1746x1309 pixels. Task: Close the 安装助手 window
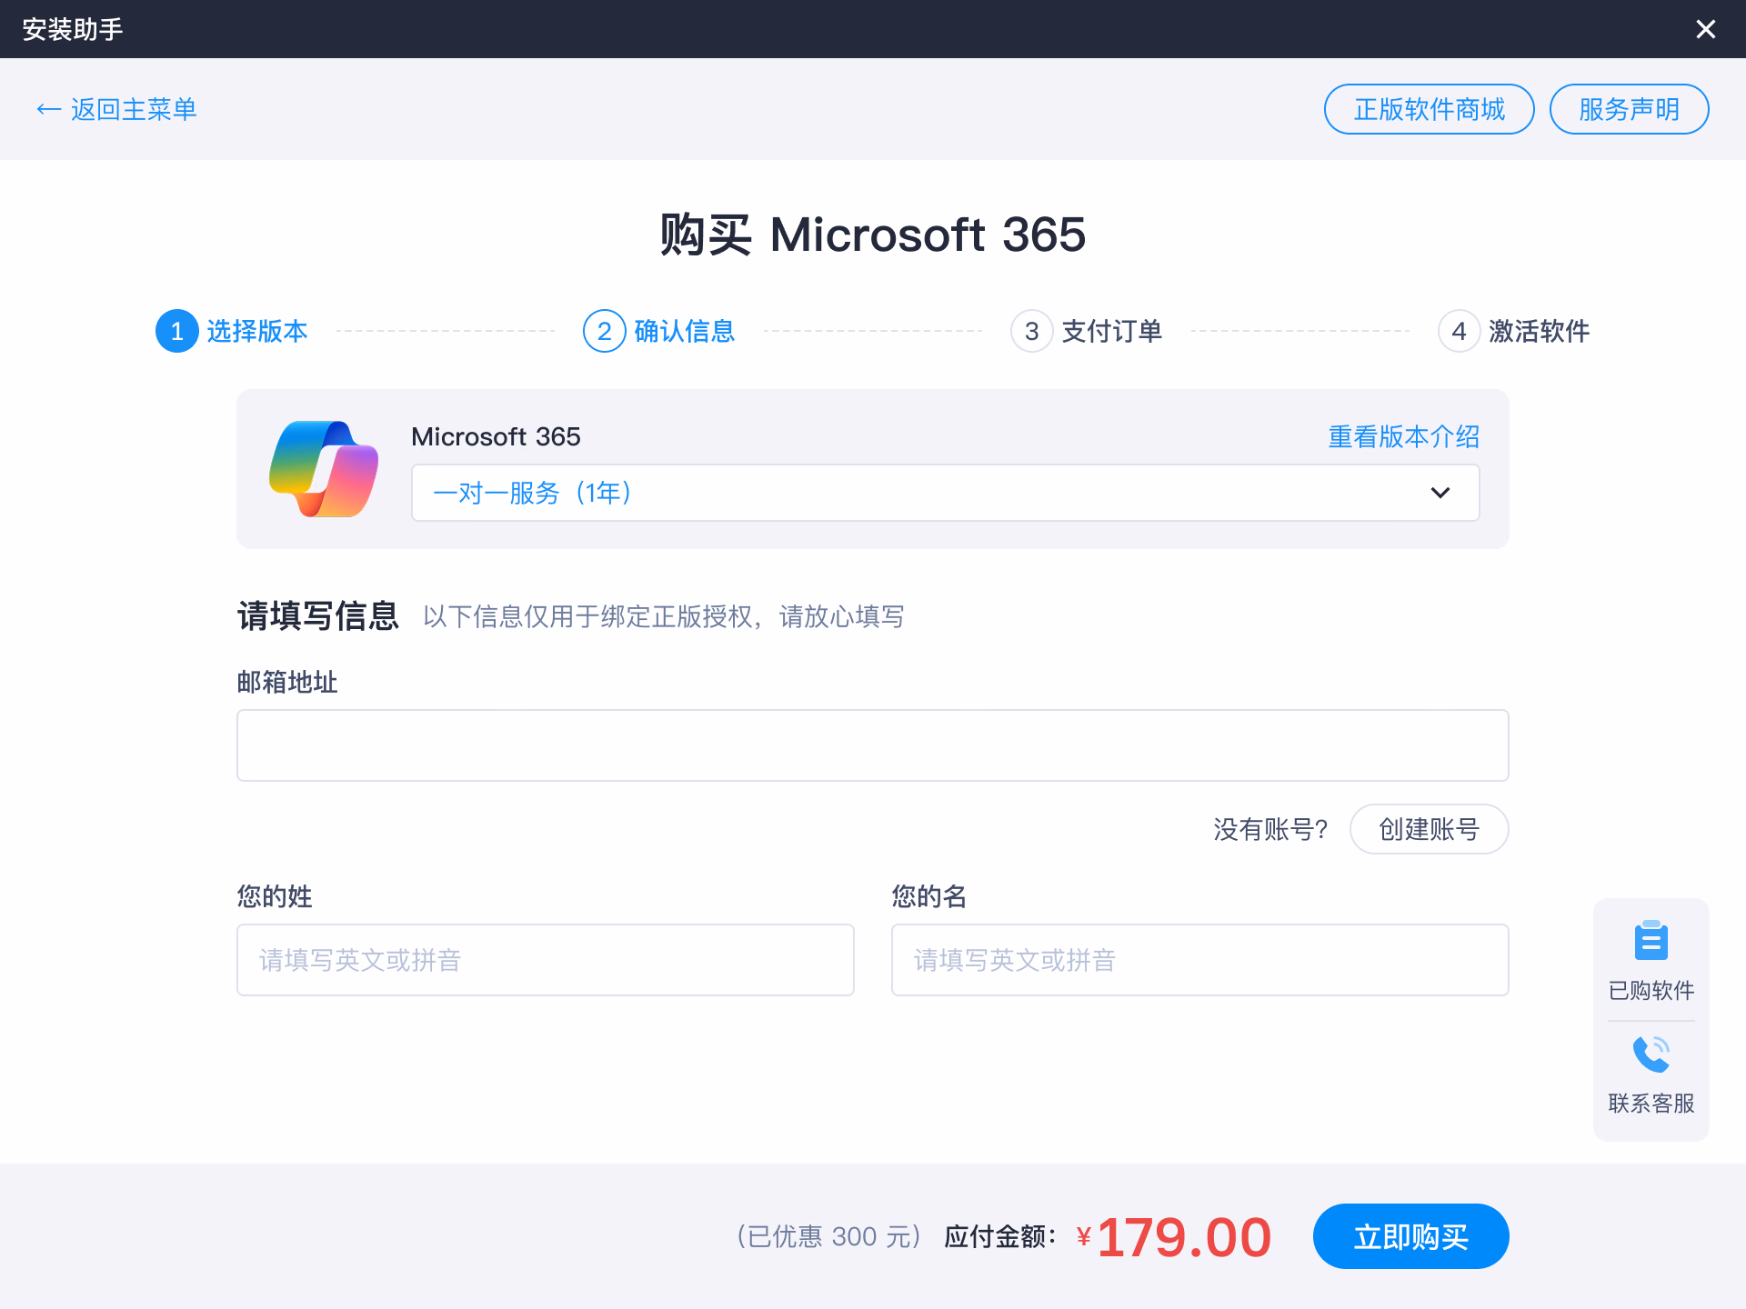coord(1706,29)
